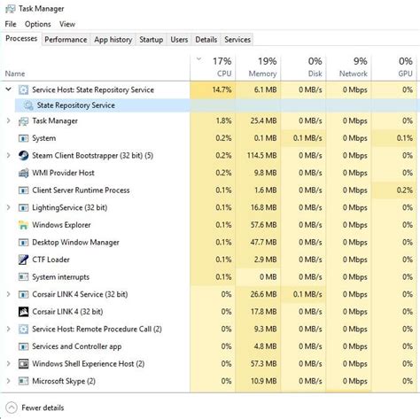The width and height of the screenshot is (420, 419).
Task: Open the Options menu
Action: point(38,24)
